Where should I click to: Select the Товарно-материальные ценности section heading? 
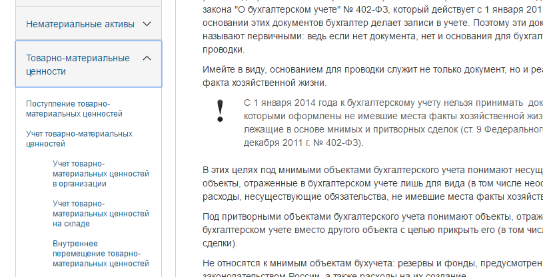click(x=77, y=65)
